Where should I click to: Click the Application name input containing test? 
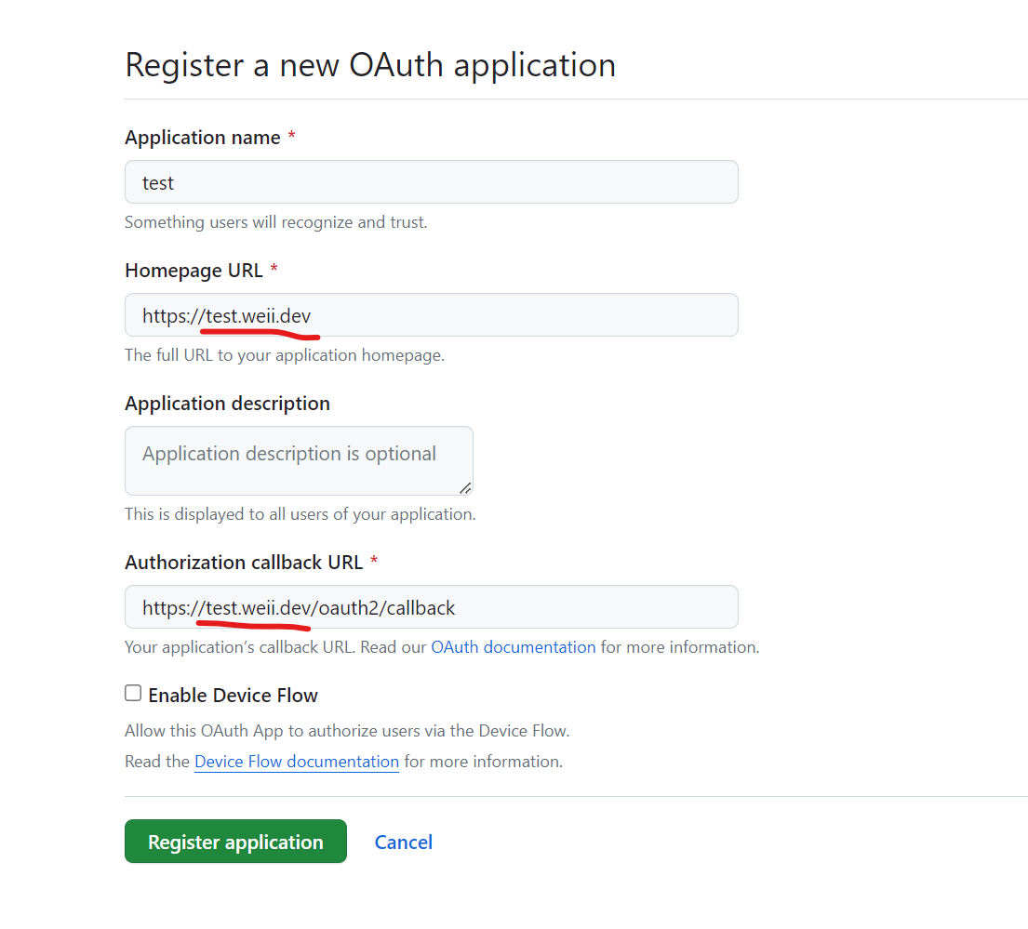click(432, 182)
